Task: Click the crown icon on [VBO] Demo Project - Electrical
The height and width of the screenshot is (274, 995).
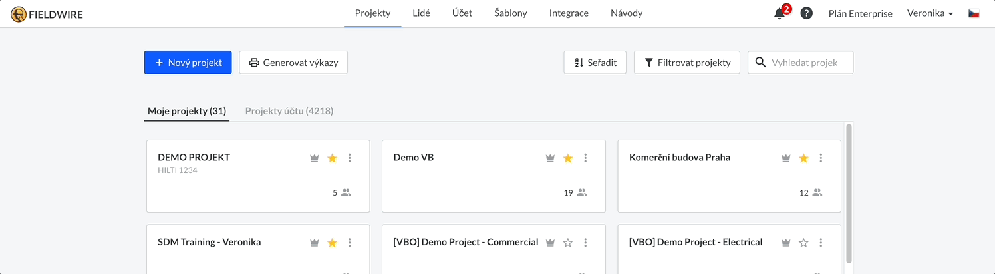Action: (785, 243)
